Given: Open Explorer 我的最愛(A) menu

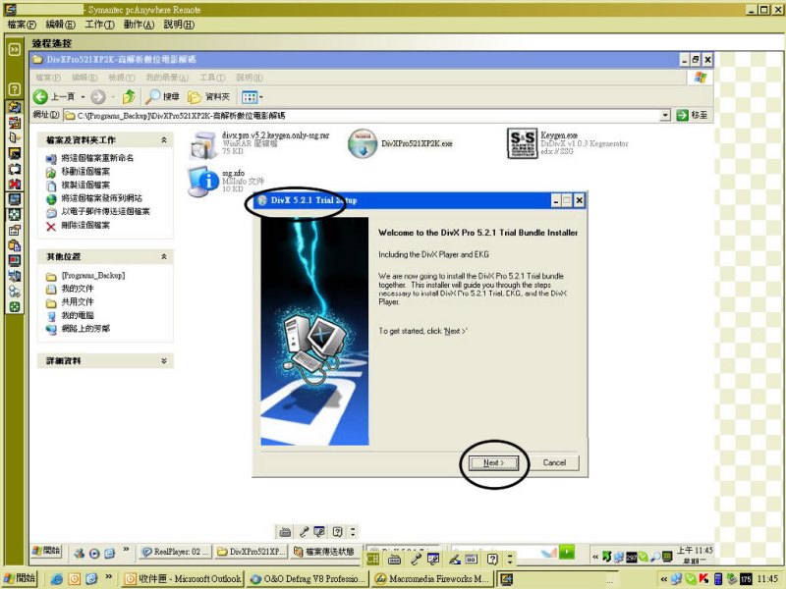Looking at the screenshot, I should (x=167, y=78).
